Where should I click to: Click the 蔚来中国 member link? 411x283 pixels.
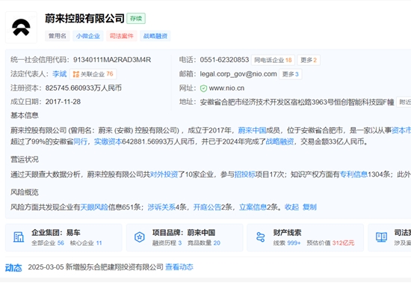pyautogui.click(x=252, y=130)
